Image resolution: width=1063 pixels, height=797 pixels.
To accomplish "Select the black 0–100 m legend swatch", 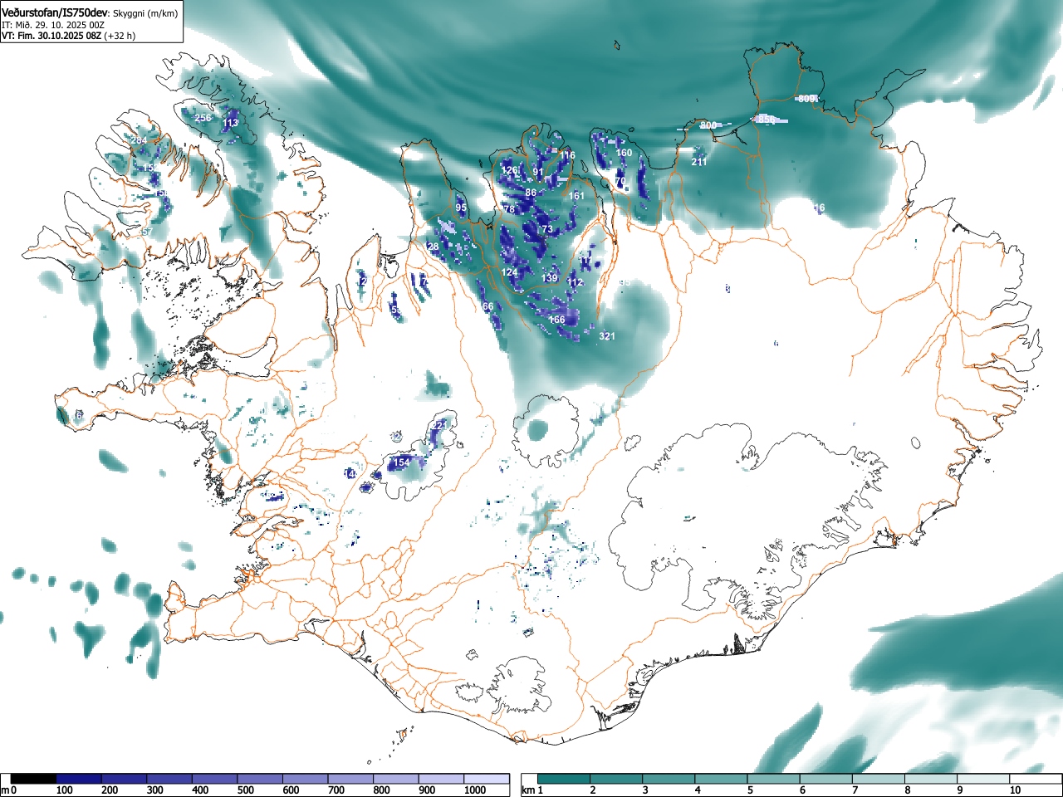I will click(34, 779).
